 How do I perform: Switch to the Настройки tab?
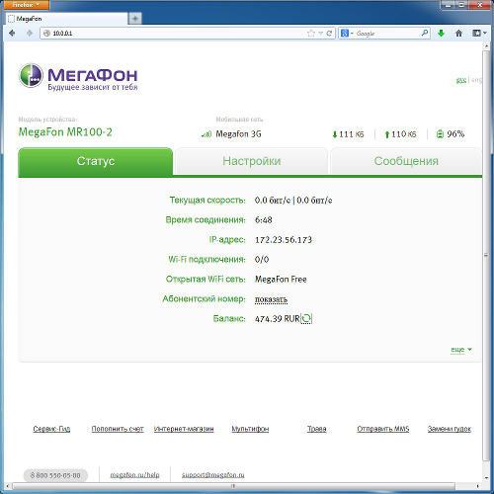point(251,161)
